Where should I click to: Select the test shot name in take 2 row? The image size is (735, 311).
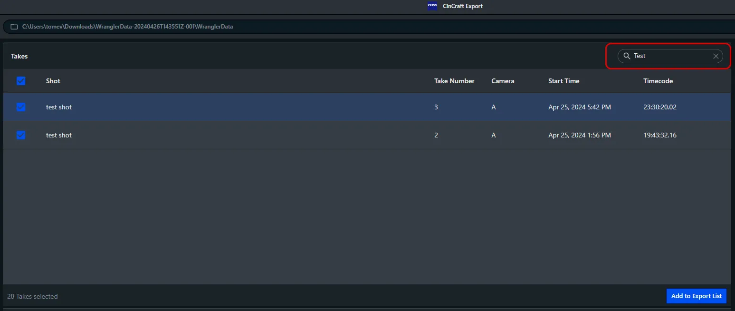click(x=59, y=135)
